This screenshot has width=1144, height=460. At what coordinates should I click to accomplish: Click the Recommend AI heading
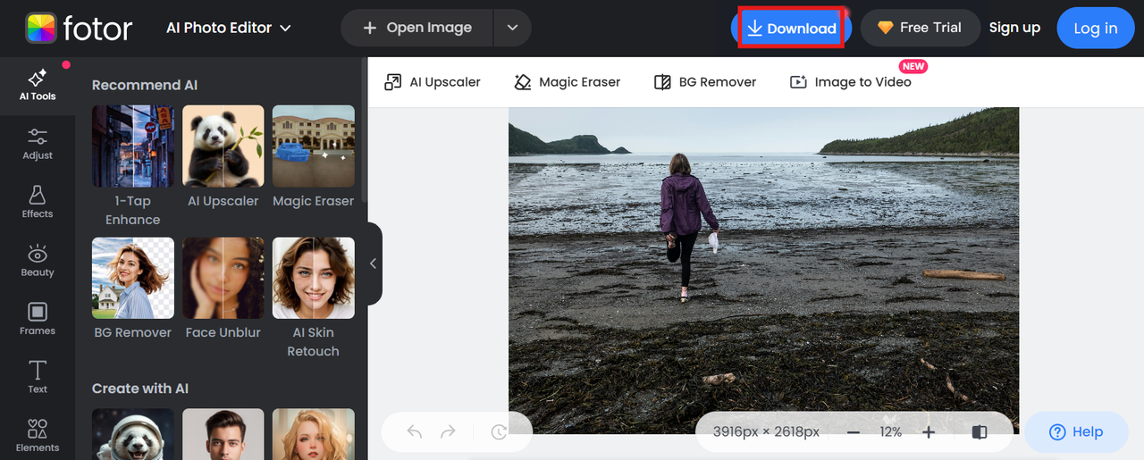point(145,85)
